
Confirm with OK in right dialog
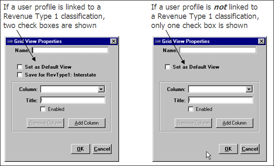click(228, 149)
